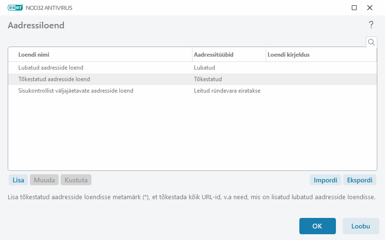
Task: Select the Tõkestatud aadresside loend row
Action: coord(192,79)
